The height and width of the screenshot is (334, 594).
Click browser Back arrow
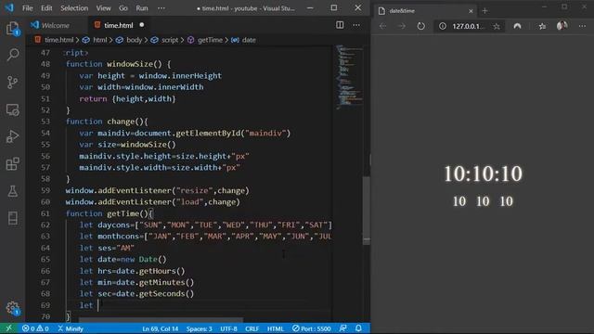tap(383, 26)
